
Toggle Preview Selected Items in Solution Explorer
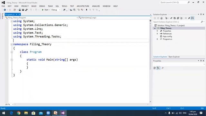(192, 18)
